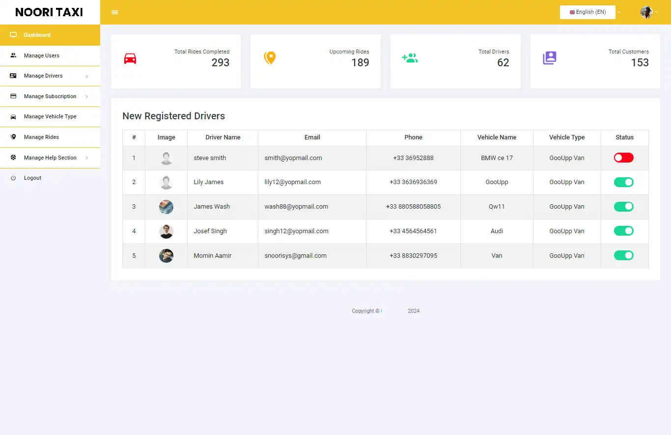Click the NOORI TAXI logo
Viewport: 671px width, 435px height.
pos(50,12)
